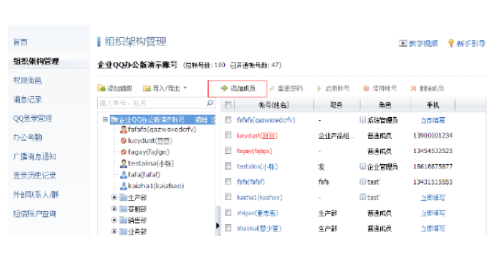Viewport: 493px width, 268px height.
Task: Click the 手机 column header
Action: click(433, 105)
